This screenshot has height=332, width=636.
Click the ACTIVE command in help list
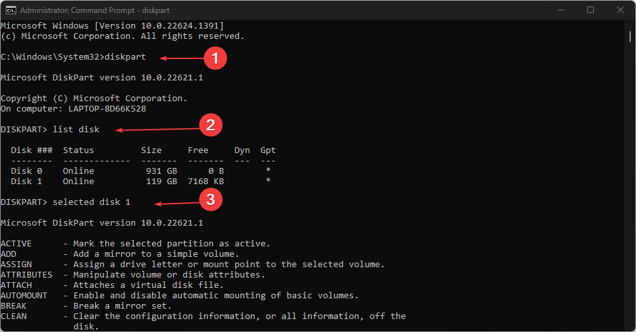16,244
